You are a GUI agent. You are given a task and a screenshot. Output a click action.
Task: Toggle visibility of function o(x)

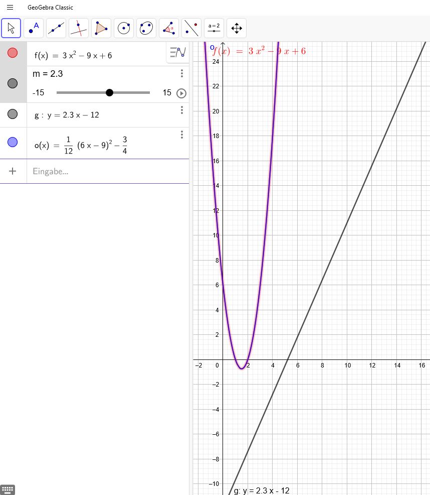13,142
